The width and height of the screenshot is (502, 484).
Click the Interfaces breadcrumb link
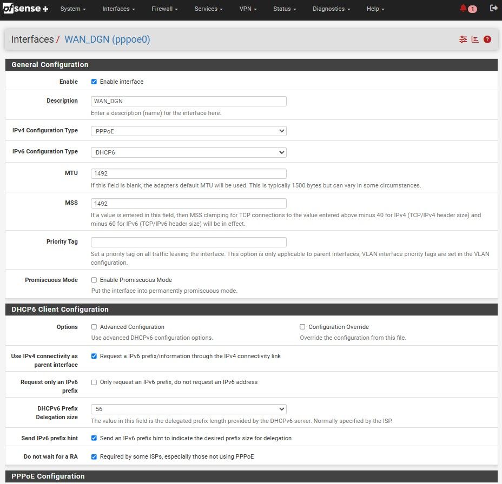click(x=32, y=39)
